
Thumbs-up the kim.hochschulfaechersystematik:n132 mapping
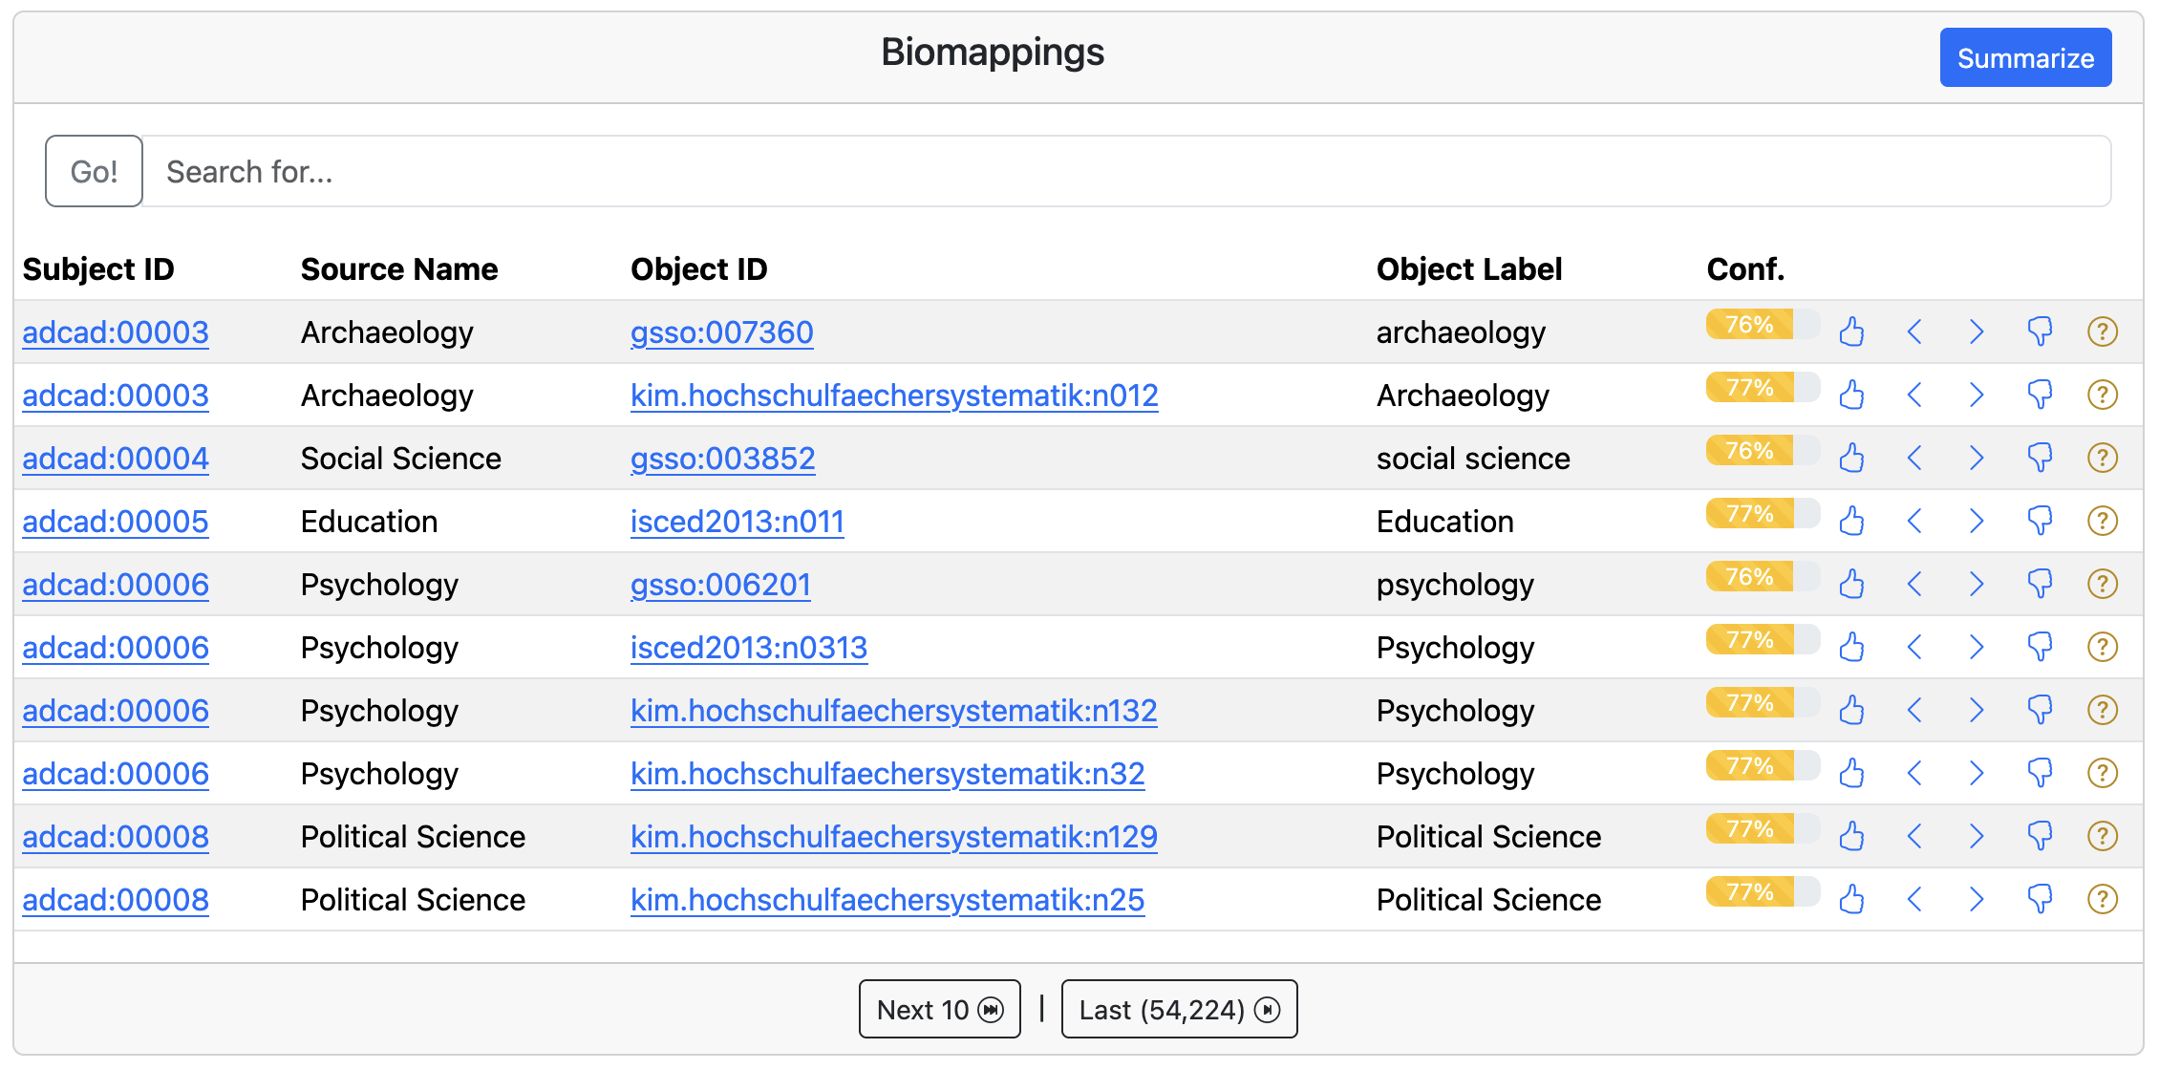(1851, 710)
